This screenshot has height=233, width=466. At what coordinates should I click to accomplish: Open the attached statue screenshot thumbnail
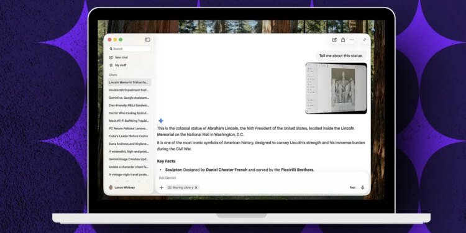coord(336,88)
